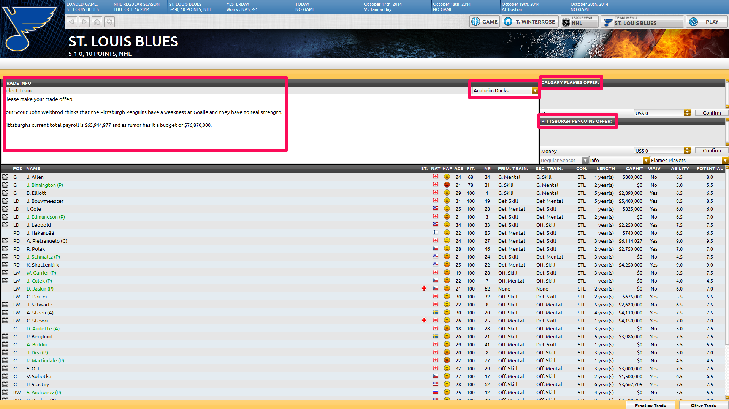Confirm the Pittsburgh Penguins money offer
Screen dimensions: 729x409
[712, 150]
